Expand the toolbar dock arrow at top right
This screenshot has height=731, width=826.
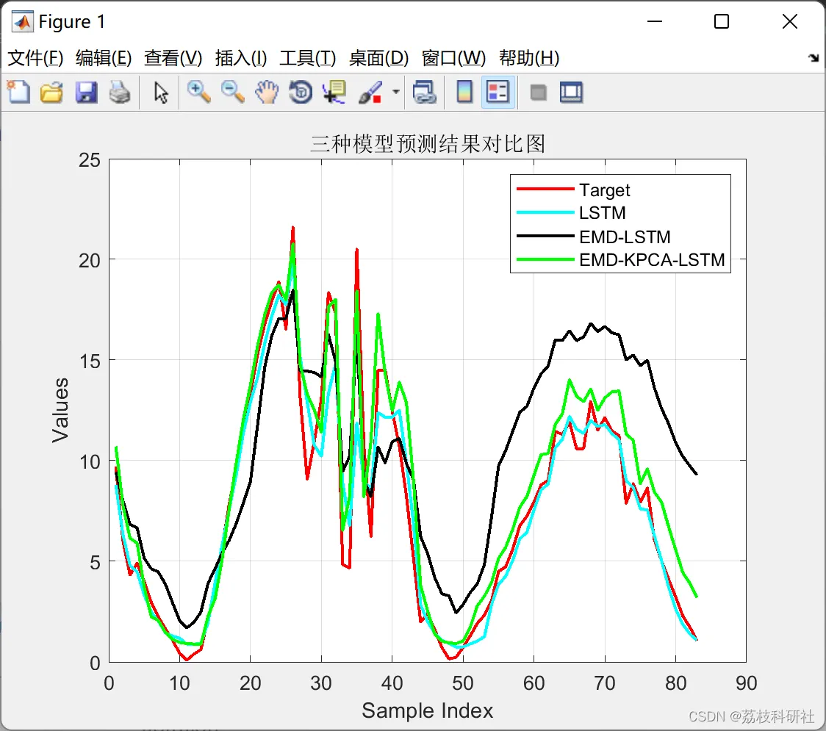point(814,57)
